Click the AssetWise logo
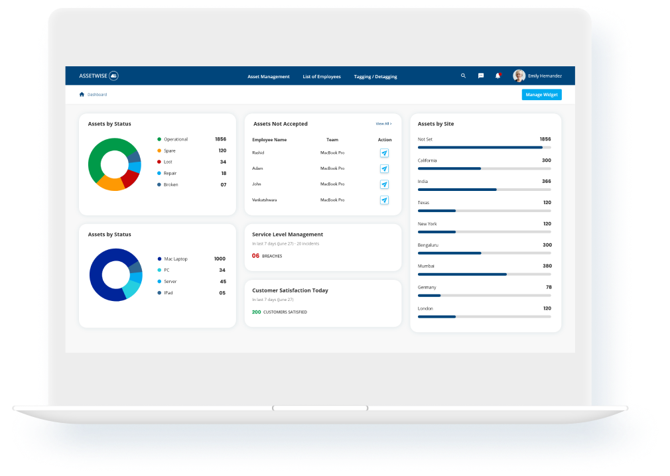 [98, 76]
